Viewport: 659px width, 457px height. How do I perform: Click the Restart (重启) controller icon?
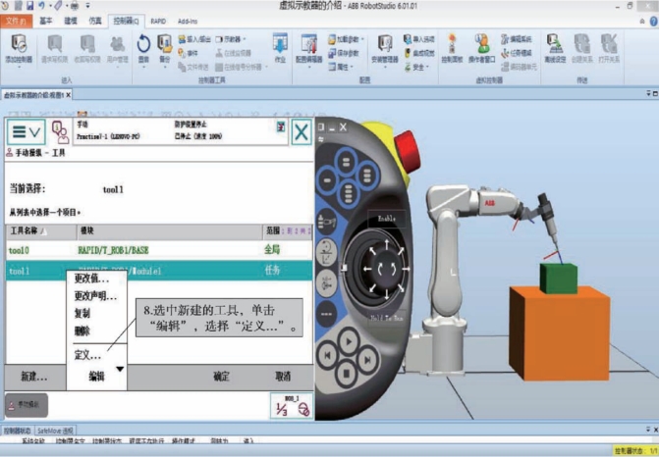(x=143, y=44)
